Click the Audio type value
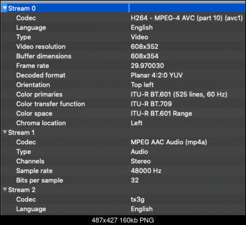 point(140,152)
